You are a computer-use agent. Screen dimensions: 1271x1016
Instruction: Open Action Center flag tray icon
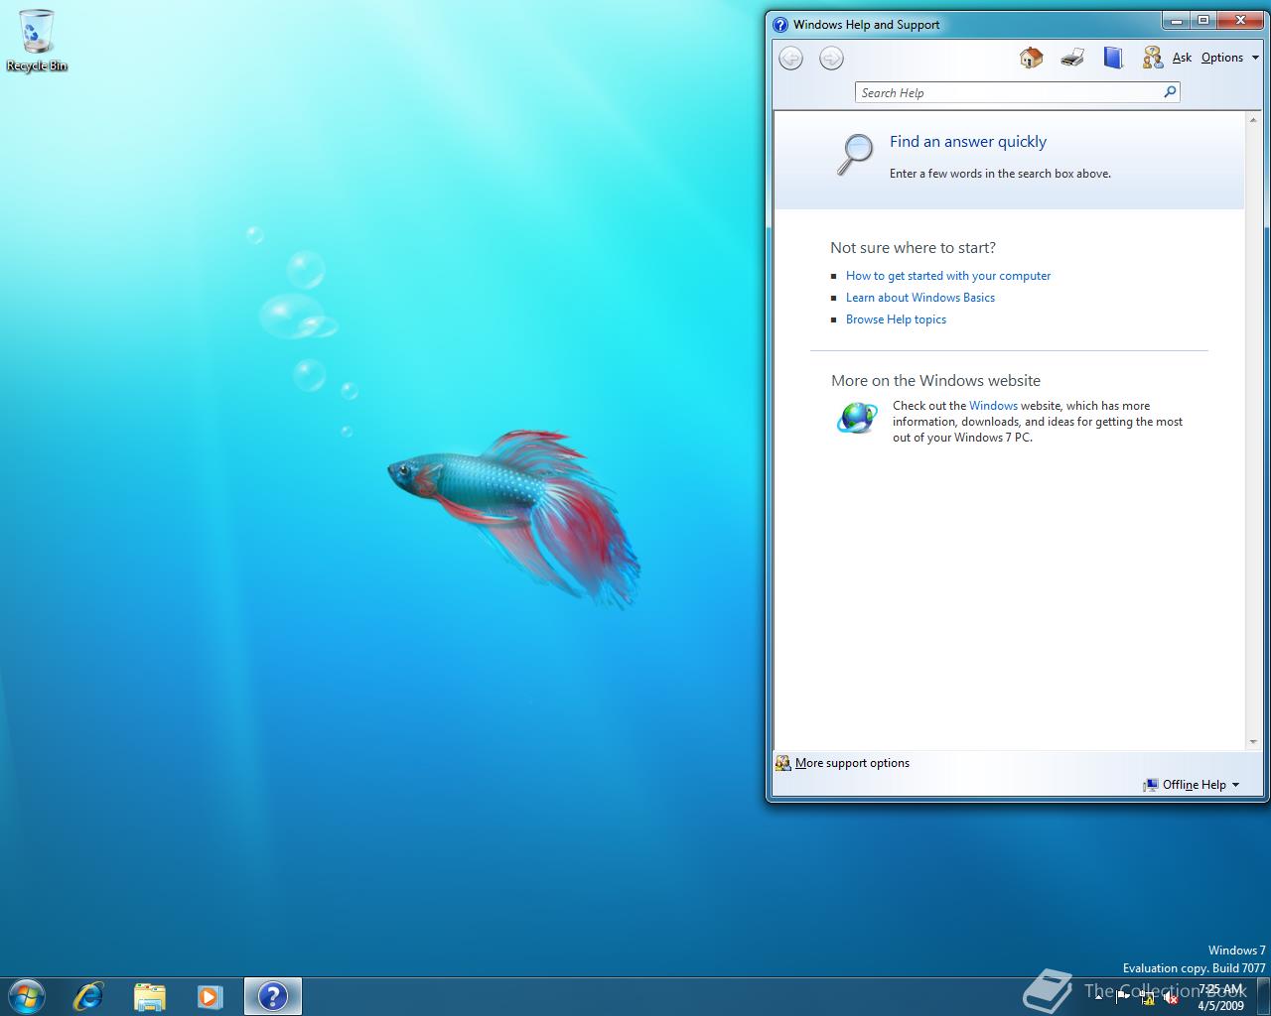pos(1123,998)
